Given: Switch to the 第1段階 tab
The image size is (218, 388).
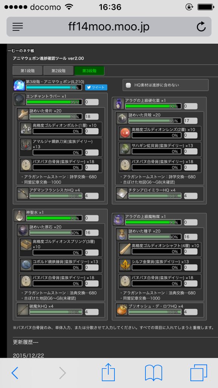Looking at the screenshot, I should coord(28,71).
